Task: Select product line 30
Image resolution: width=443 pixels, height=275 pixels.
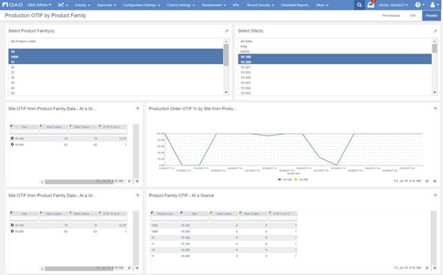Action: 116,77
